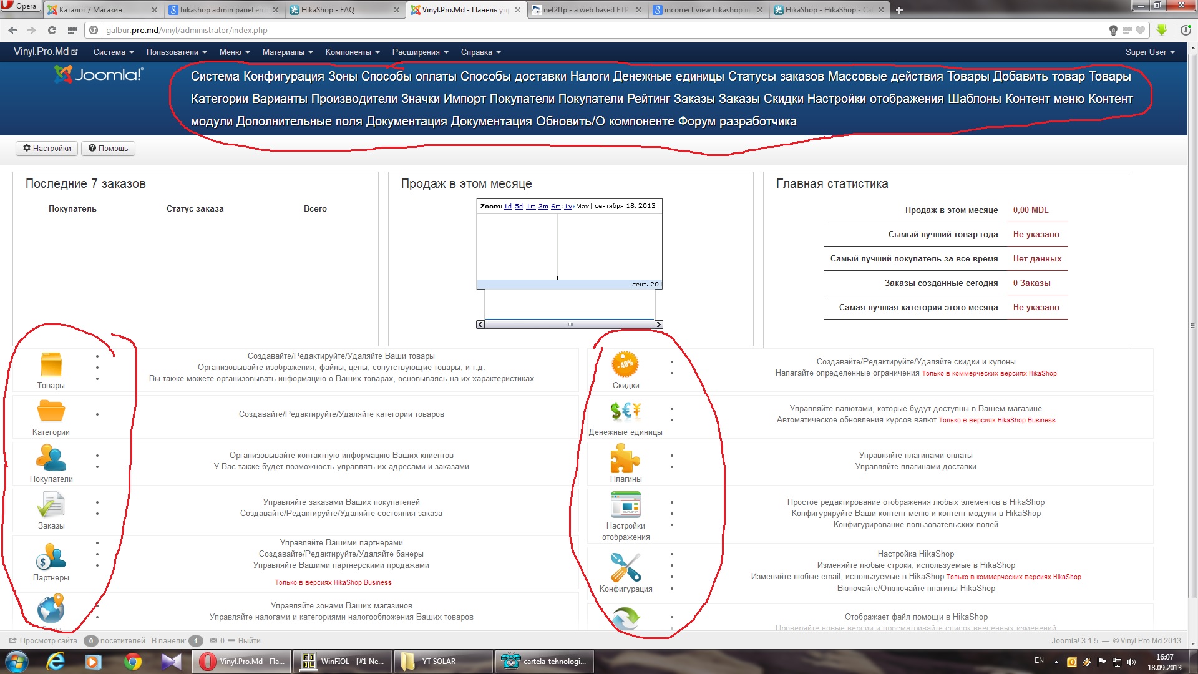Image resolution: width=1198 pixels, height=674 pixels.
Task: Open the Категории folder icon
Action: (x=51, y=412)
